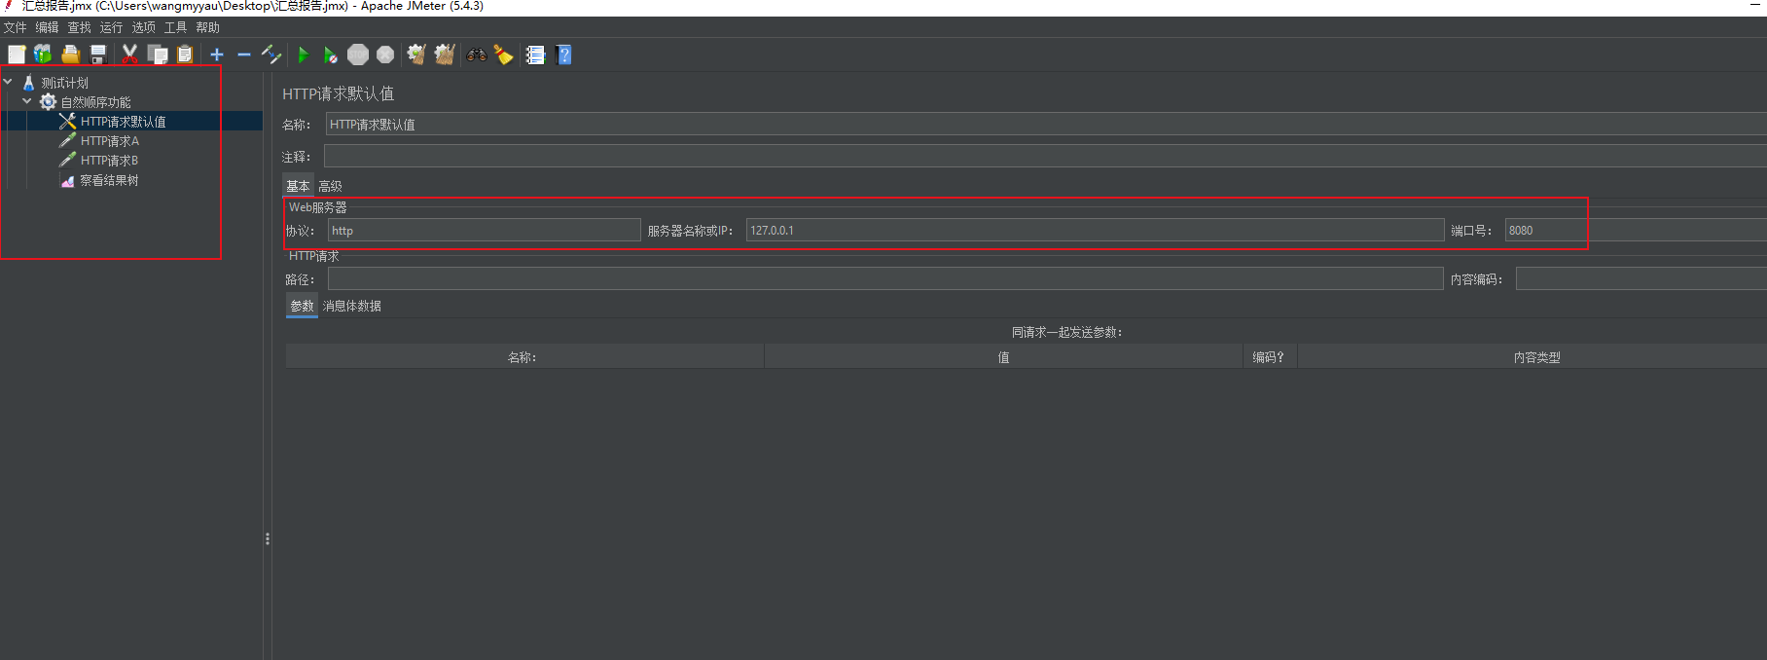Click the Stop sign icon
The width and height of the screenshot is (1767, 660).
[358, 55]
